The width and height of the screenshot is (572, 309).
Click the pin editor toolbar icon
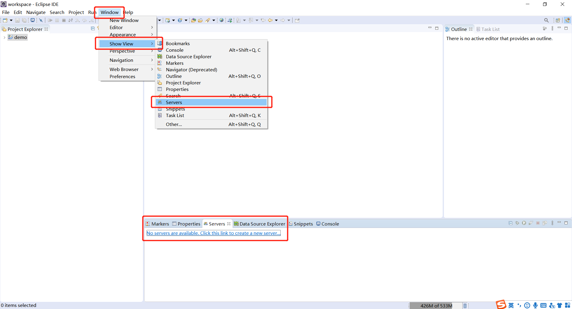point(297,20)
